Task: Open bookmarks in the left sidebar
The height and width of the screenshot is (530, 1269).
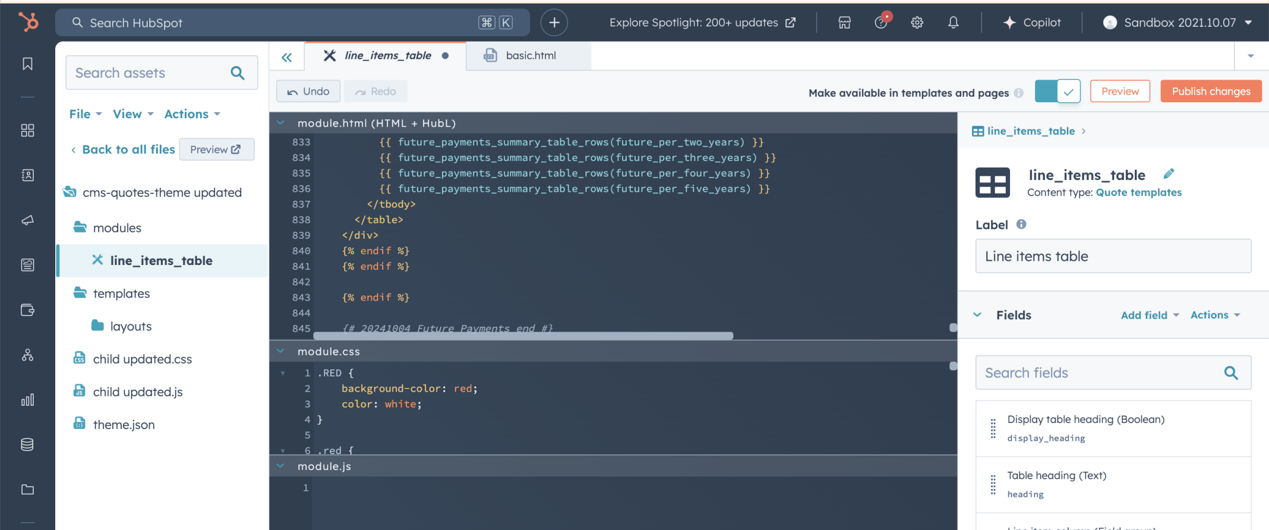Action: [27, 64]
